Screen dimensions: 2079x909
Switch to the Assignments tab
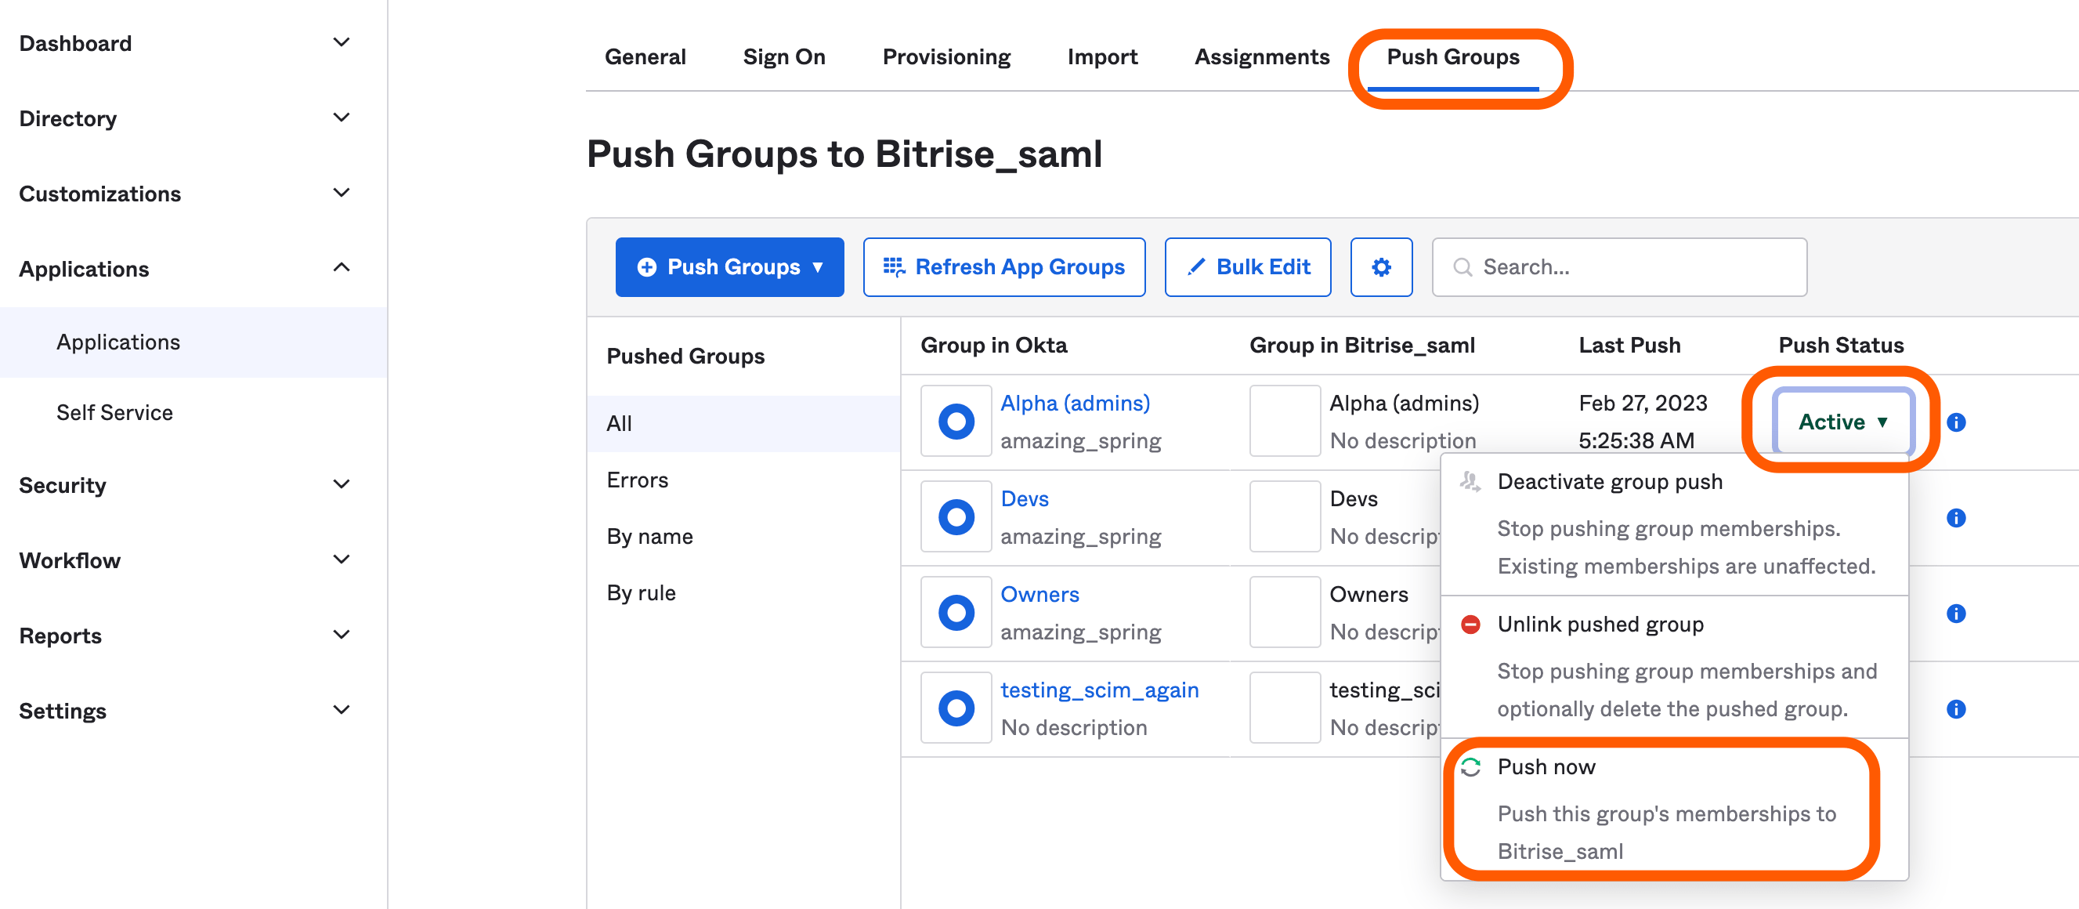pyautogui.click(x=1261, y=57)
